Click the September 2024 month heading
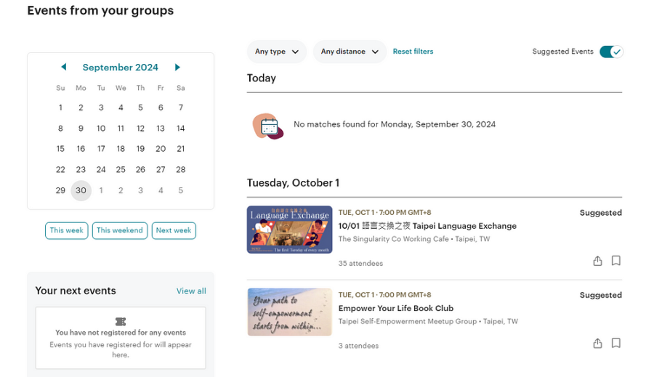 pos(120,67)
